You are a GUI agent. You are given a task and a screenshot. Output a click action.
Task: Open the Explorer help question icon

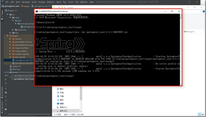tap(204, 11)
